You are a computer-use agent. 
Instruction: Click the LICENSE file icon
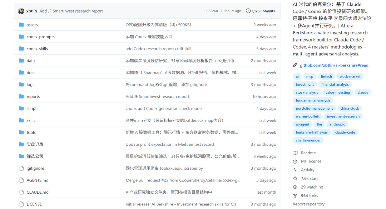coord(21,204)
